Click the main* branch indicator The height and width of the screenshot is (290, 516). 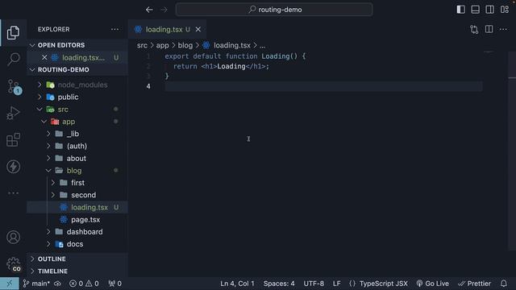click(x=36, y=284)
